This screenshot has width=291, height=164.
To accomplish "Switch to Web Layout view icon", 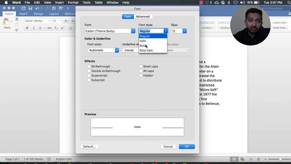I will (x=242, y=159).
